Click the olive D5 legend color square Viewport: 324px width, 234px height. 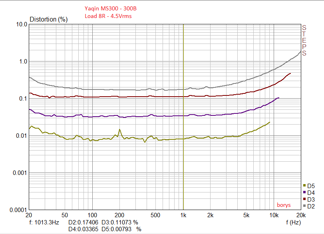point(304,185)
